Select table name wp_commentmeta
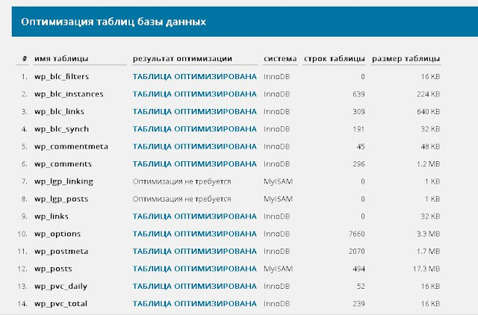478x315 pixels. pyautogui.click(x=72, y=146)
